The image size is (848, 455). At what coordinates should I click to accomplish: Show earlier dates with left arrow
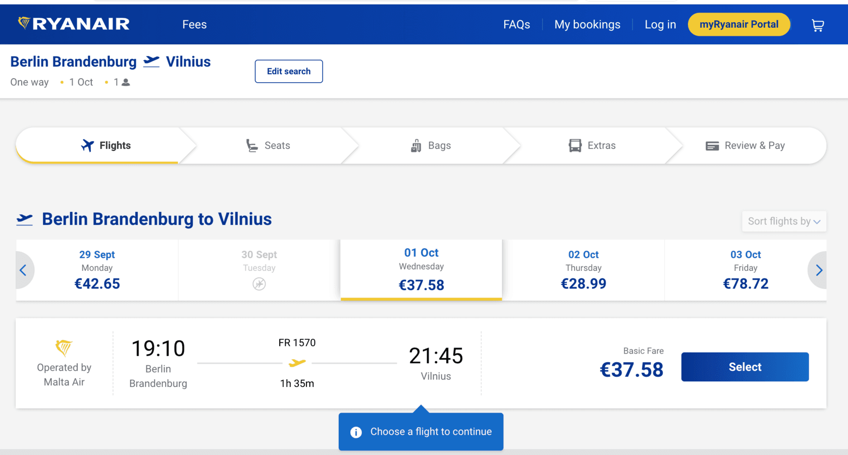[x=23, y=270]
